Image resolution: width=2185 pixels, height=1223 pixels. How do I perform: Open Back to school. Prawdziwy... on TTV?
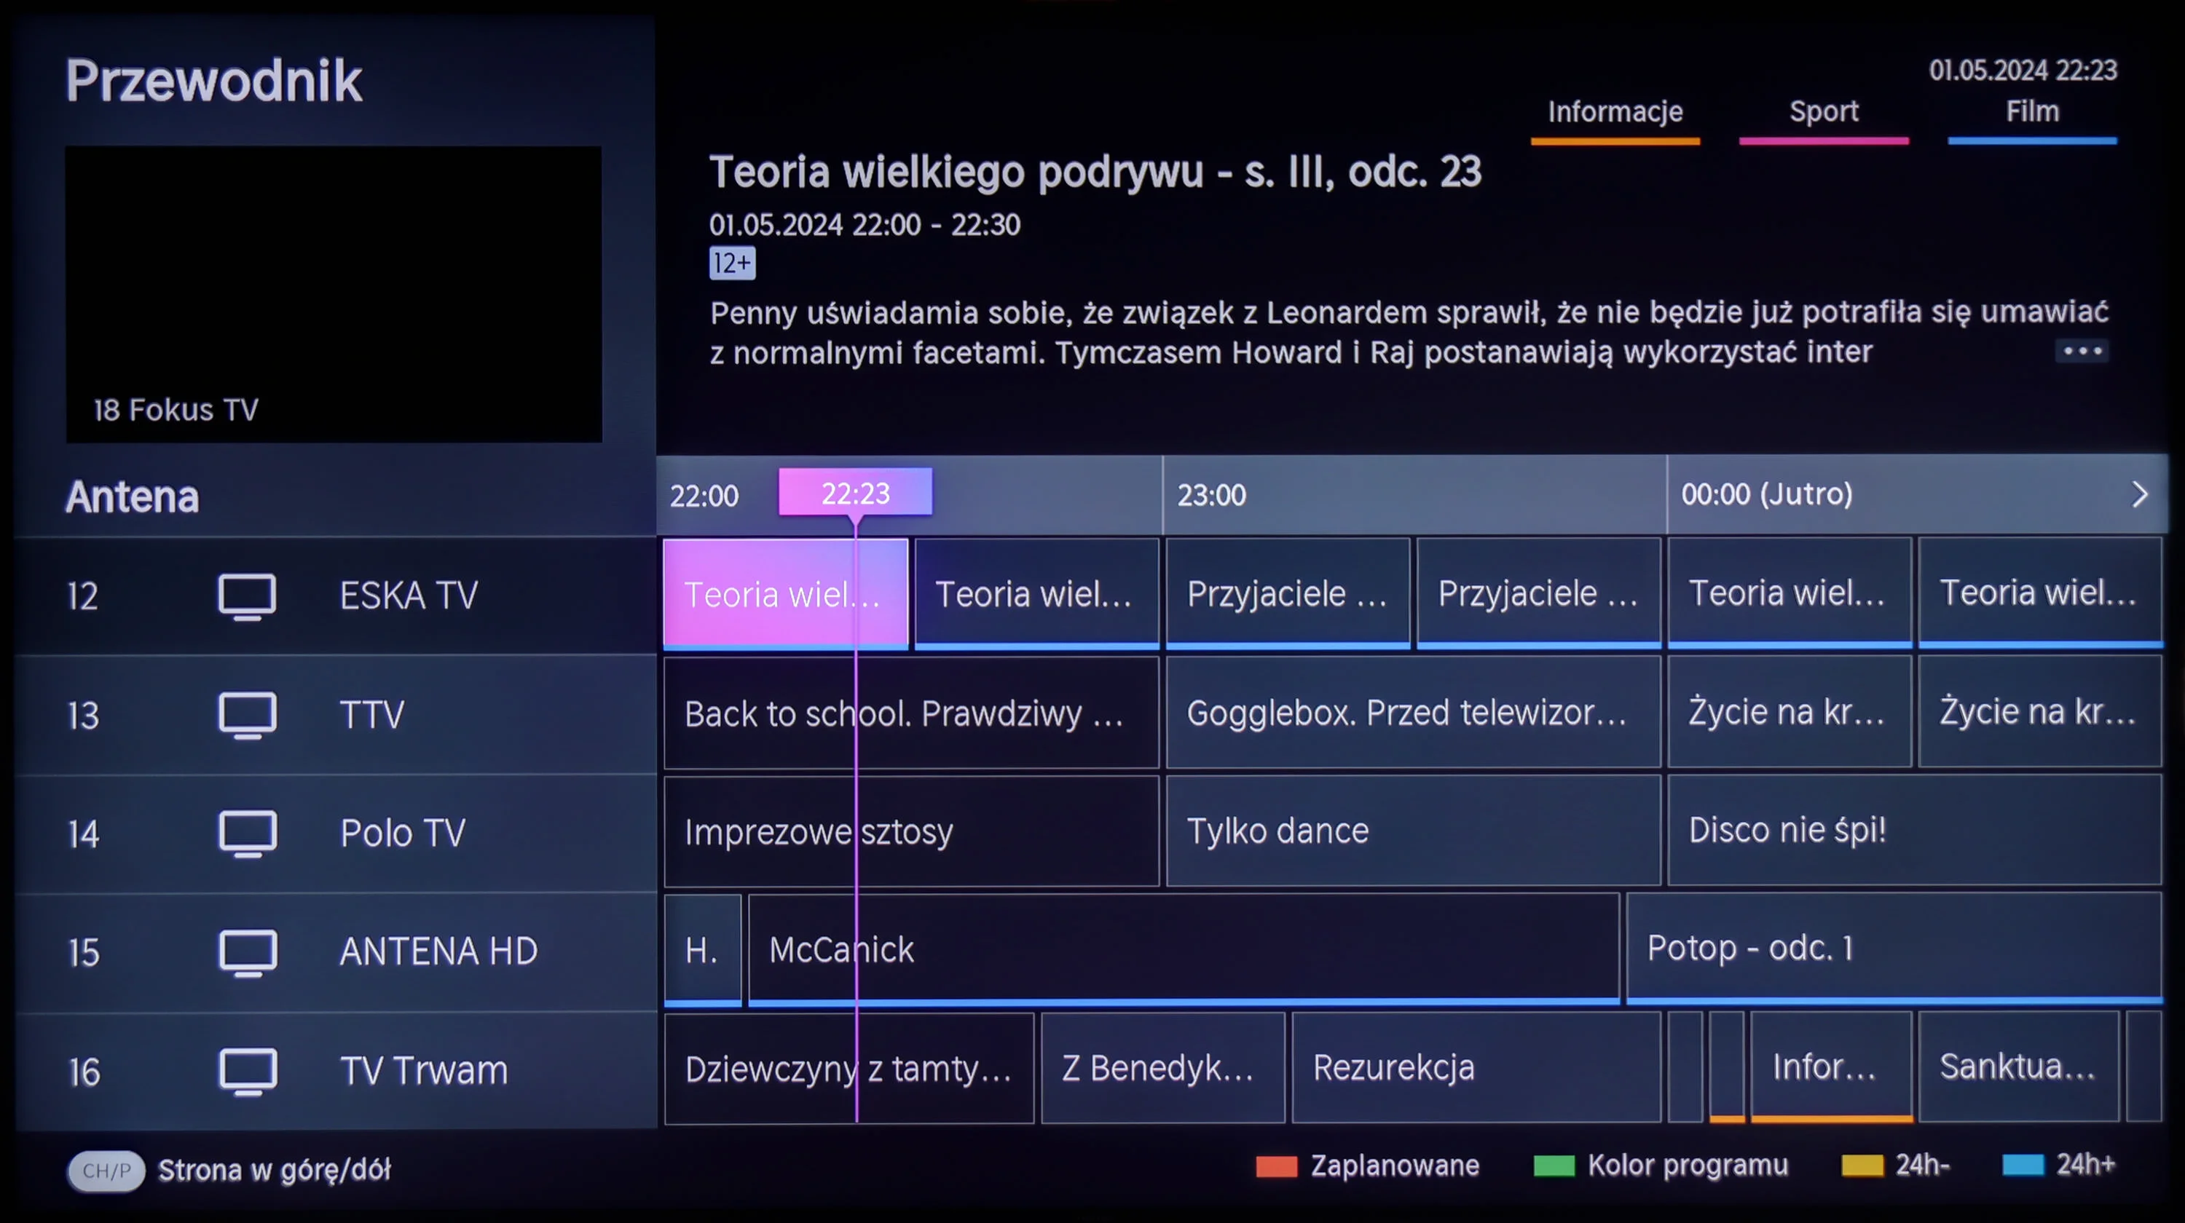(x=911, y=713)
